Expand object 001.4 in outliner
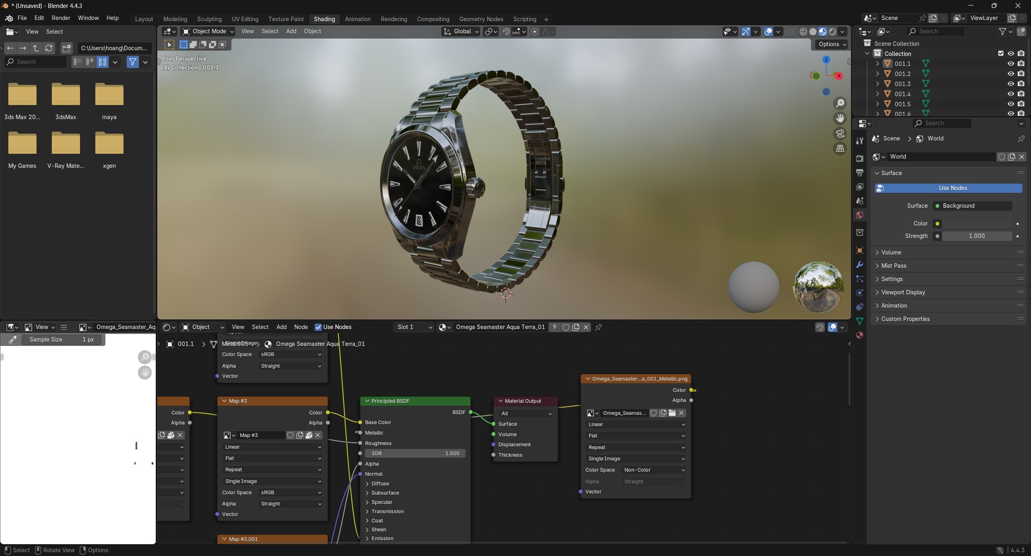1031x556 pixels. click(x=877, y=94)
